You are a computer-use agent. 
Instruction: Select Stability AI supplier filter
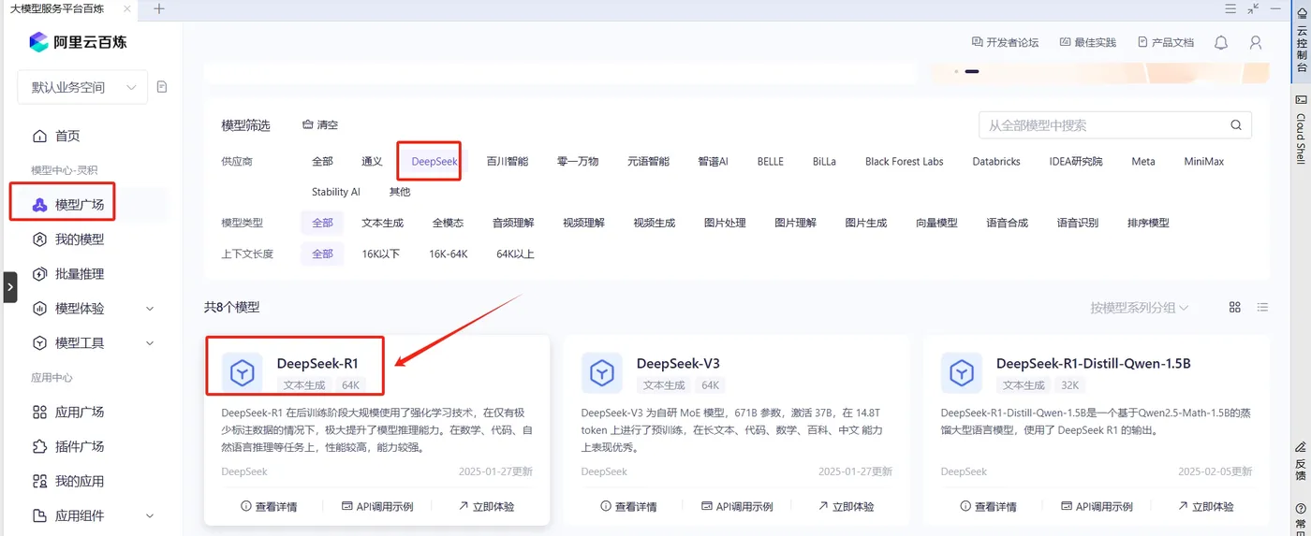(336, 192)
